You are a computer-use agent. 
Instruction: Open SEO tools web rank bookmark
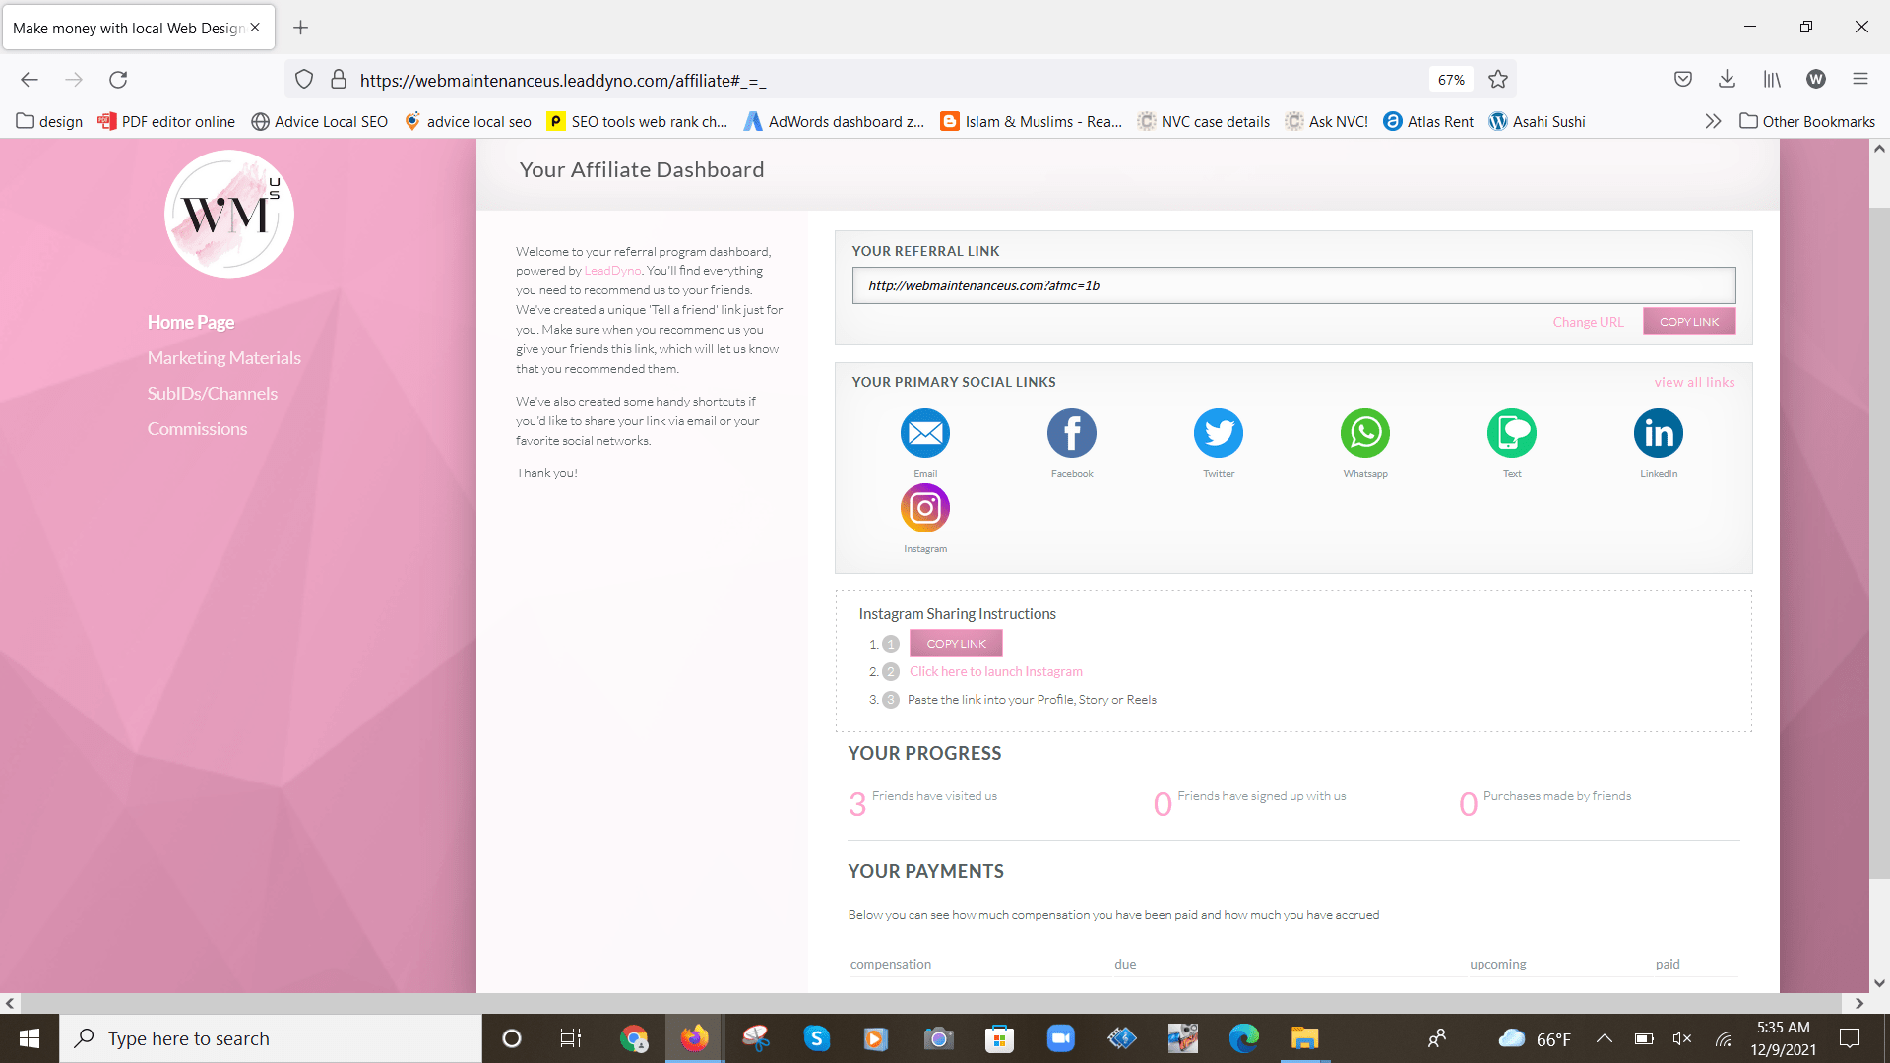638,121
